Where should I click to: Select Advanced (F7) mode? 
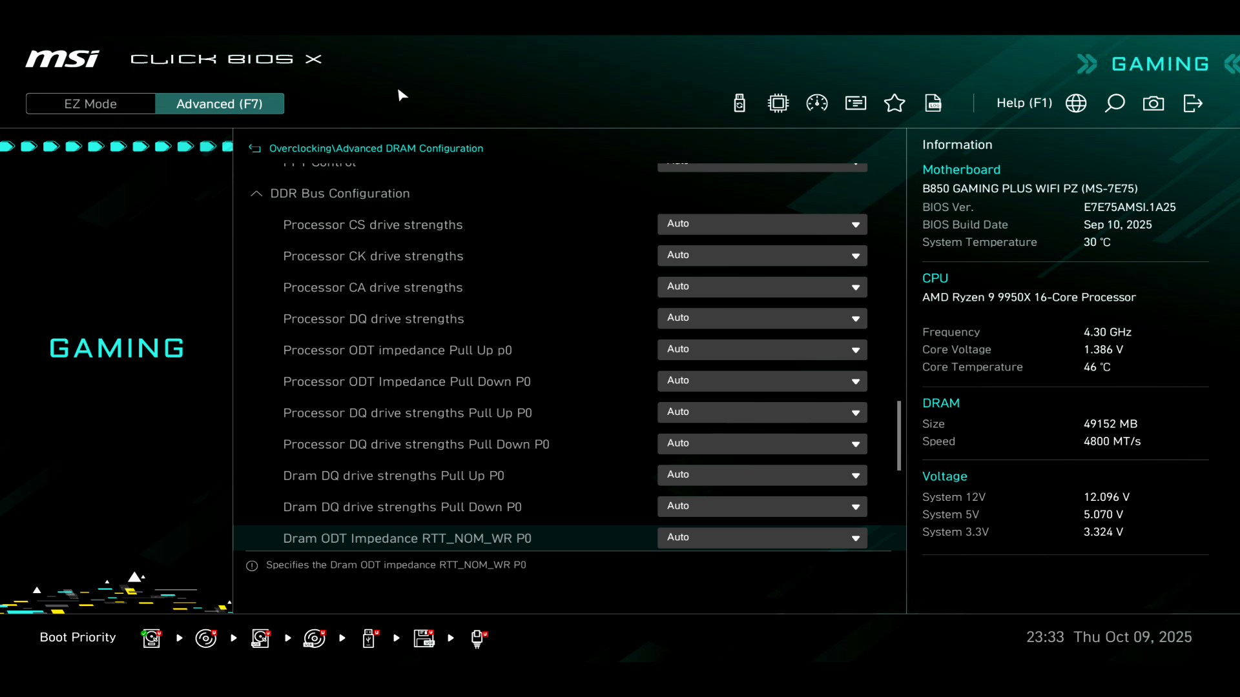(220, 104)
